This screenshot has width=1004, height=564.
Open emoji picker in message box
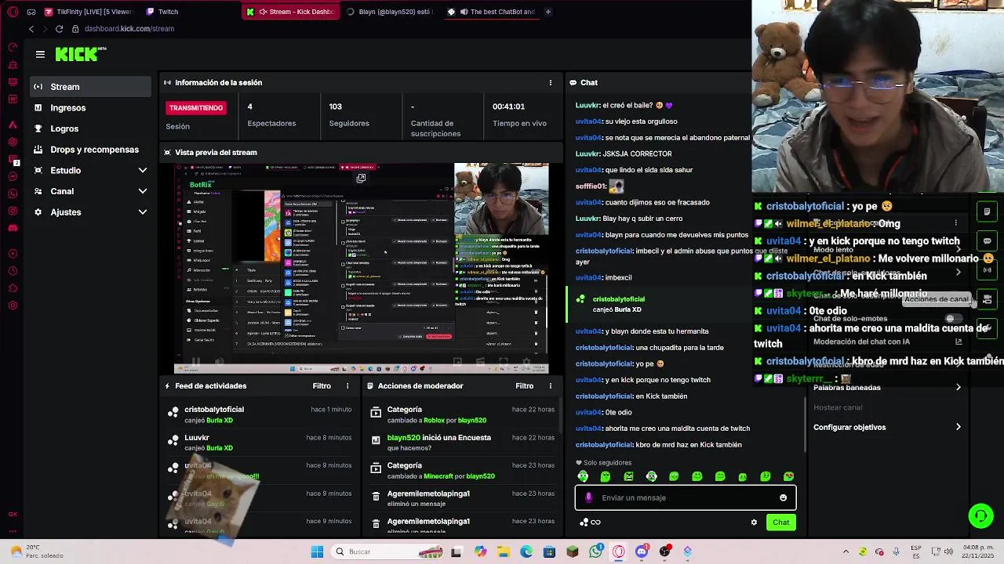pos(783,497)
